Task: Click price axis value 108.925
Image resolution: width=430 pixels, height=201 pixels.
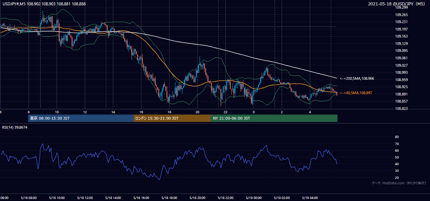Action: [x=401, y=87]
